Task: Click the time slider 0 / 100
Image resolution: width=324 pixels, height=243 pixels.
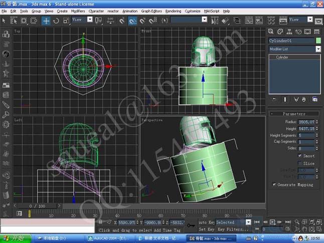Action: [37, 206]
